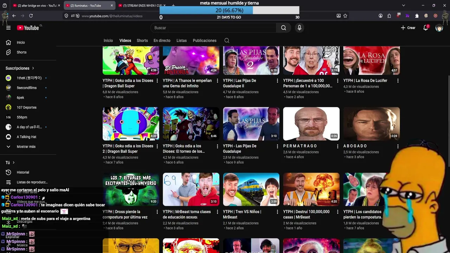Viewport: 450px width, 253px height.
Task: Open options menu for ABOGADO video
Action: 398,146
